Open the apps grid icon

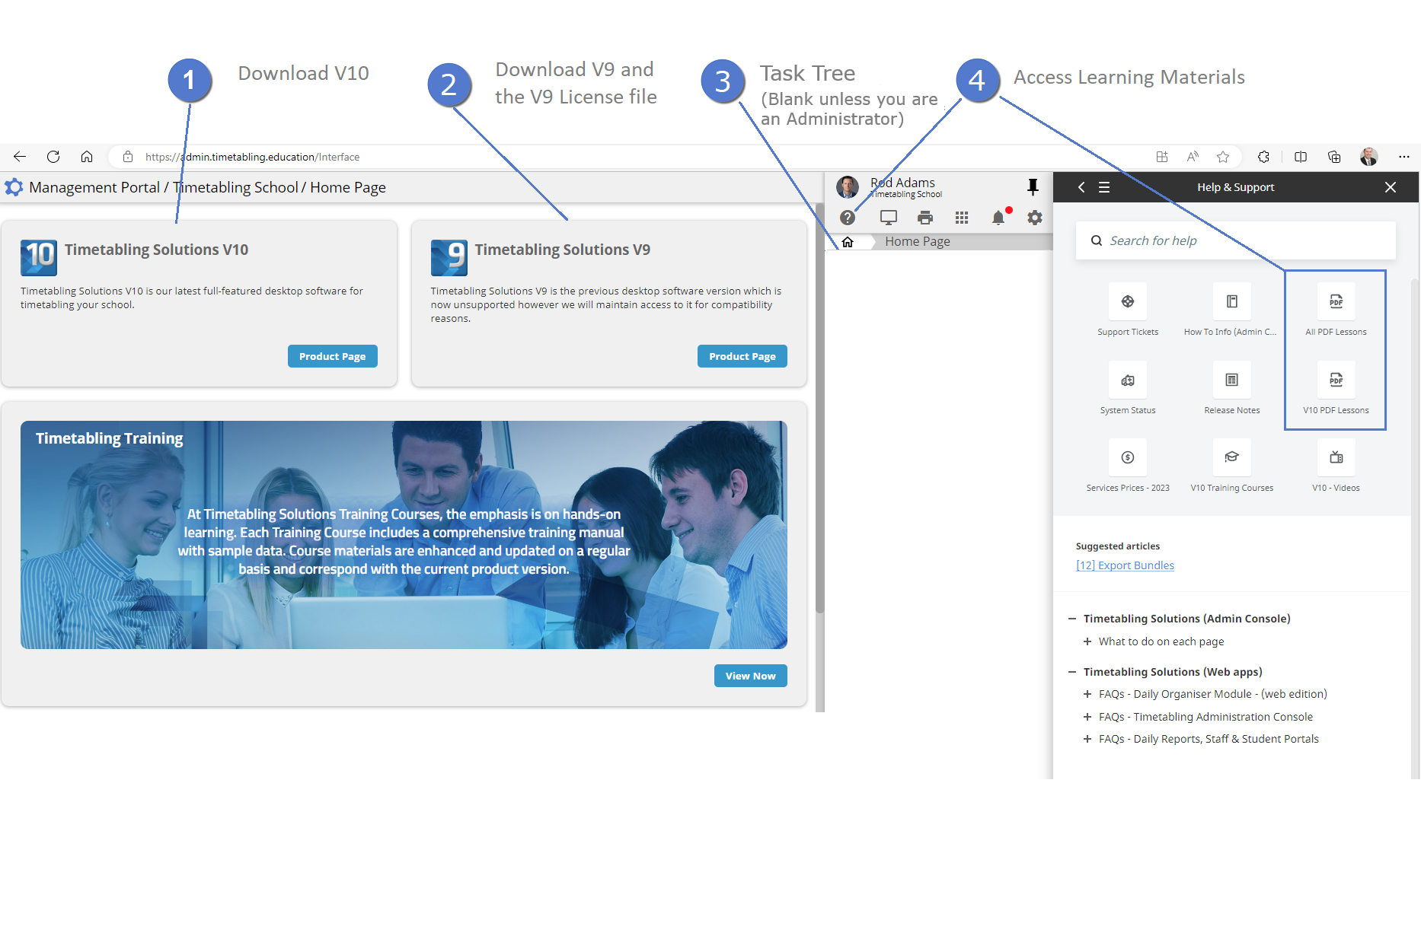(x=962, y=218)
